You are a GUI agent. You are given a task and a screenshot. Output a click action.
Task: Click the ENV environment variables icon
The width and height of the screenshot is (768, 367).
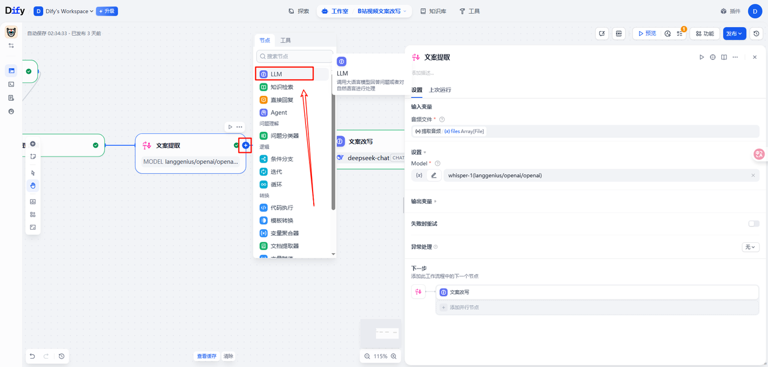tap(619, 34)
